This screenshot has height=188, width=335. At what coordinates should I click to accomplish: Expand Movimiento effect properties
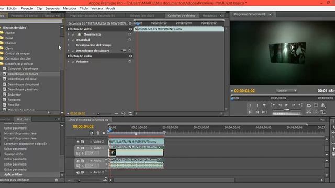coord(69,34)
